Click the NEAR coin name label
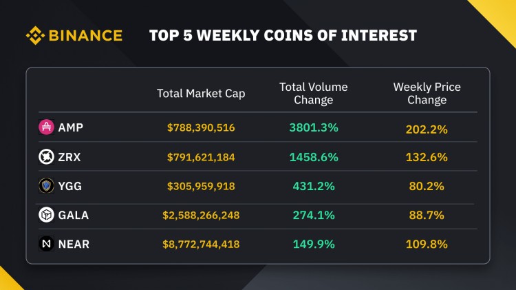516x290 pixels. 74,244
